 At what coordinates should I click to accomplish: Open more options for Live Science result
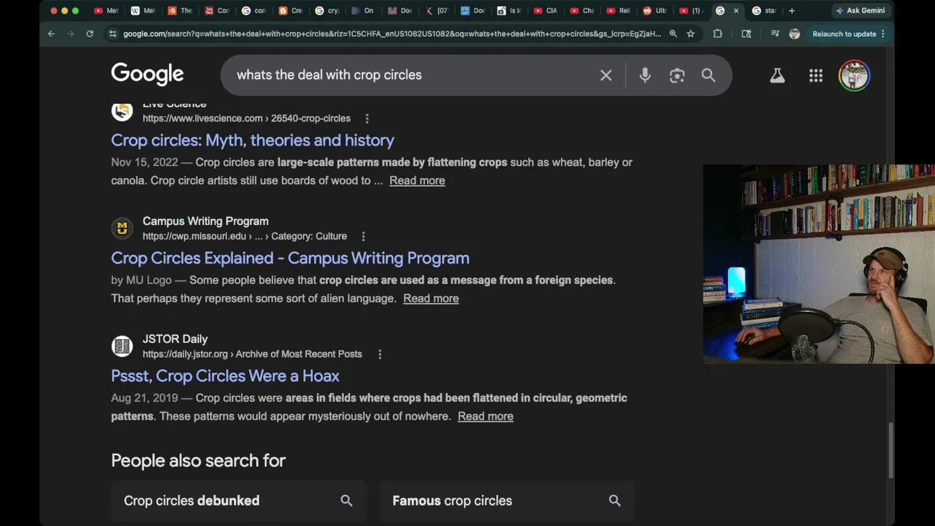point(367,118)
